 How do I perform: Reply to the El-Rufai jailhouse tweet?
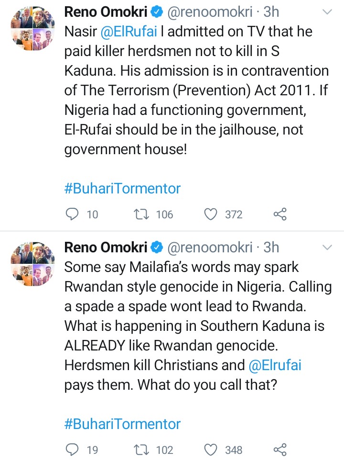click(x=72, y=214)
